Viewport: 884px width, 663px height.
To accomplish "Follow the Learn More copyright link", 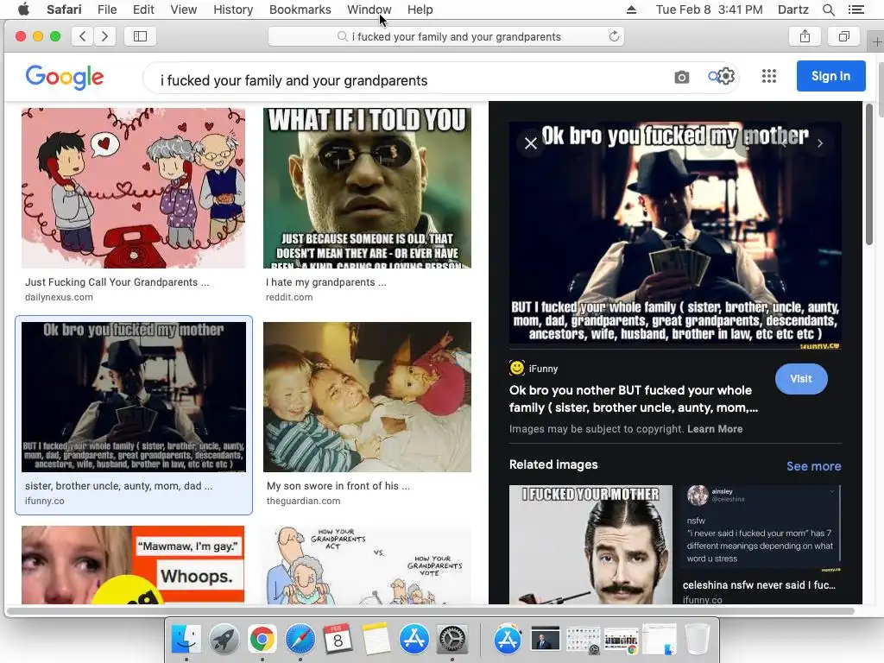I will point(715,428).
